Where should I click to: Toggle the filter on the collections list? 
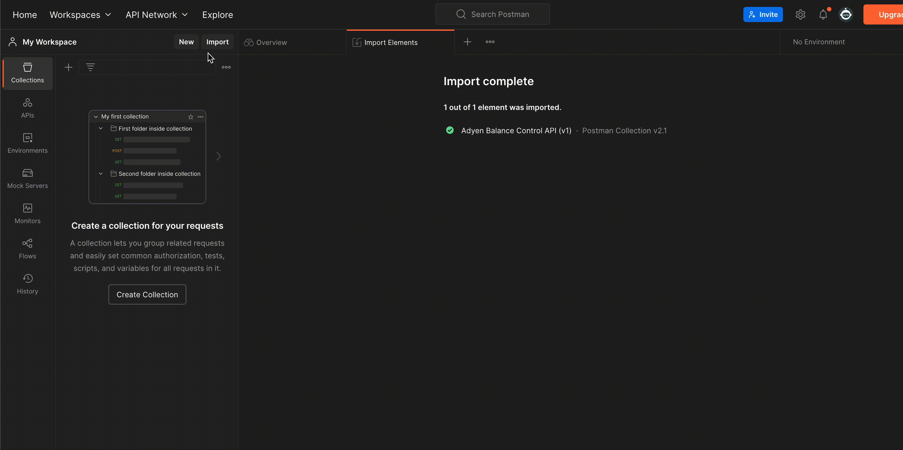90,67
